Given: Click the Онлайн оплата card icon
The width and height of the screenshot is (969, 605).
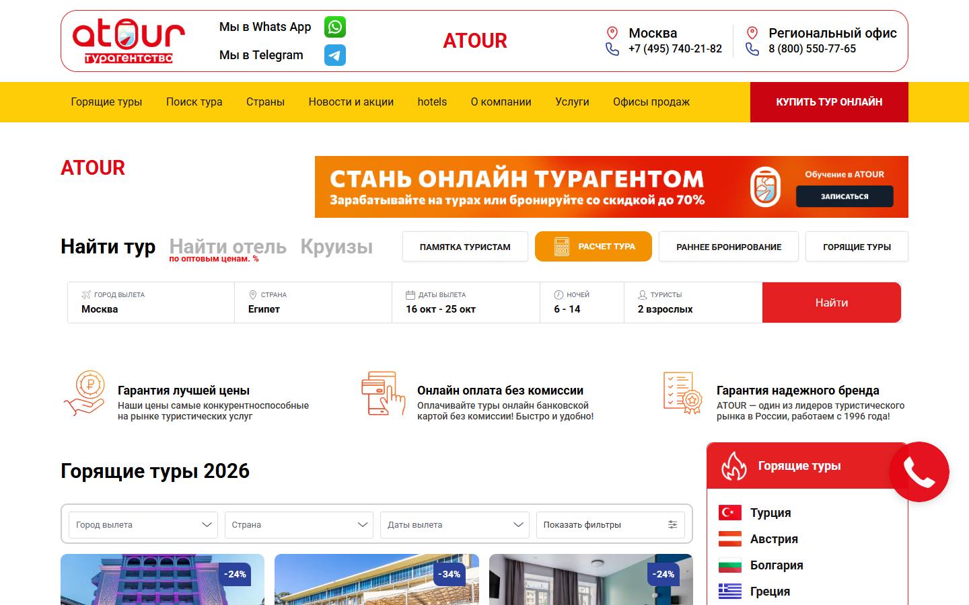Looking at the screenshot, I should pyautogui.click(x=384, y=393).
